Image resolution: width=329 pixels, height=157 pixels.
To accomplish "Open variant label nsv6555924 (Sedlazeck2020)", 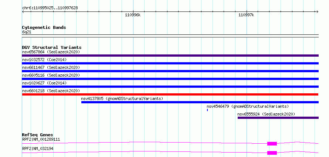I will pyautogui.click(x=266, y=114).
